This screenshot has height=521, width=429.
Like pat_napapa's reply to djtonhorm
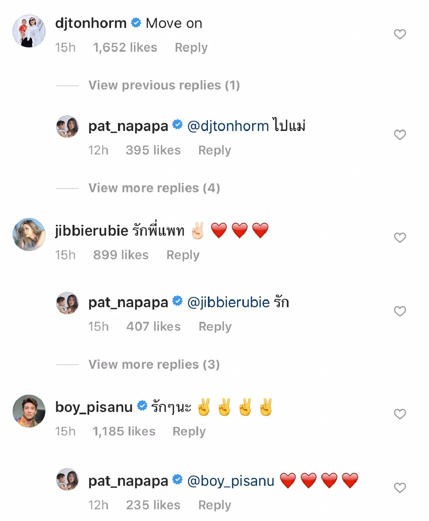[400, 135]
